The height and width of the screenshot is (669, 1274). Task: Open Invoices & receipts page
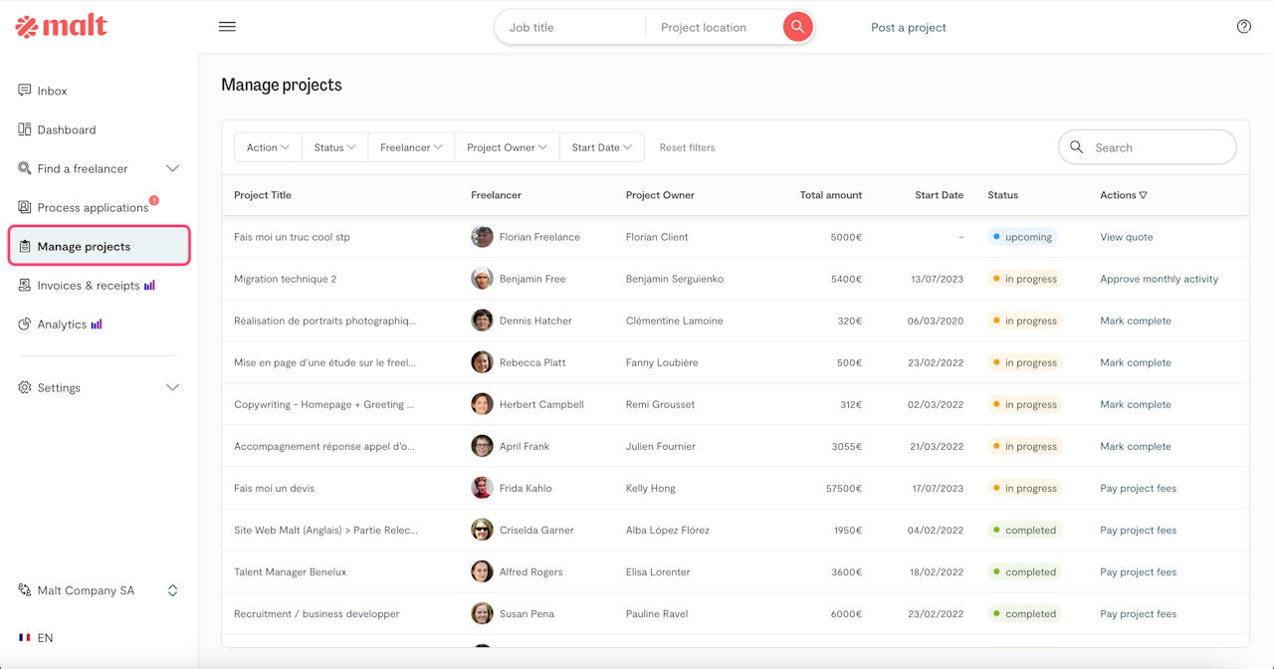(x=89, y=286)
